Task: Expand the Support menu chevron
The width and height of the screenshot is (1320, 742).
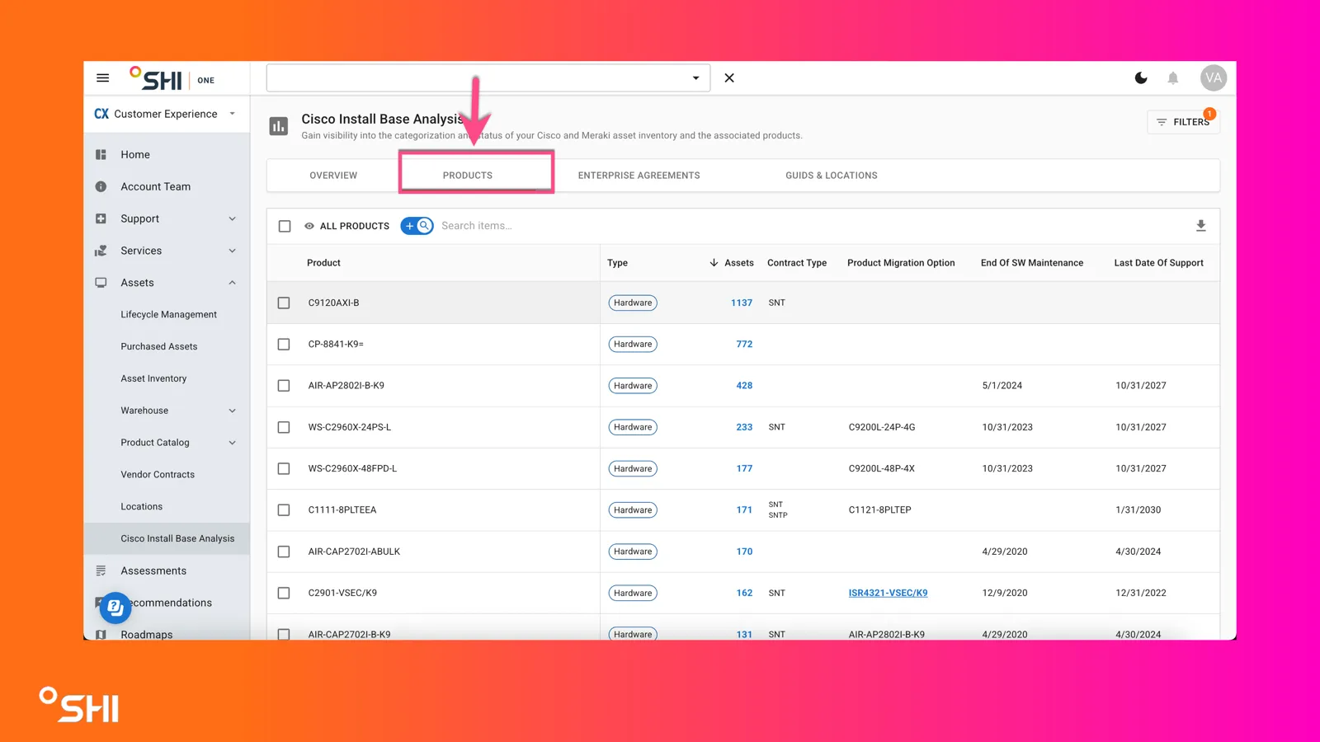Action: coord(232,218)
